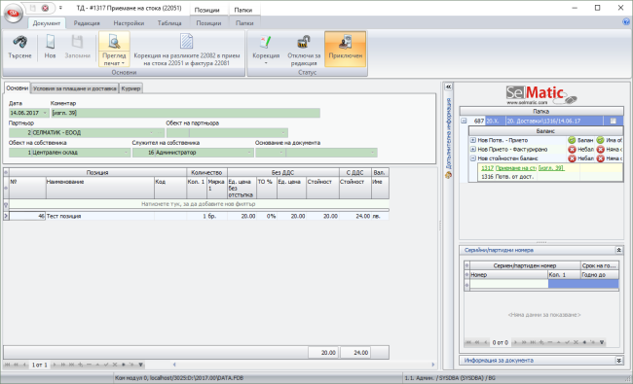633x384 pixels.
Task: Switch to the Редакция ribbon tab
Action: coord(87,23)
